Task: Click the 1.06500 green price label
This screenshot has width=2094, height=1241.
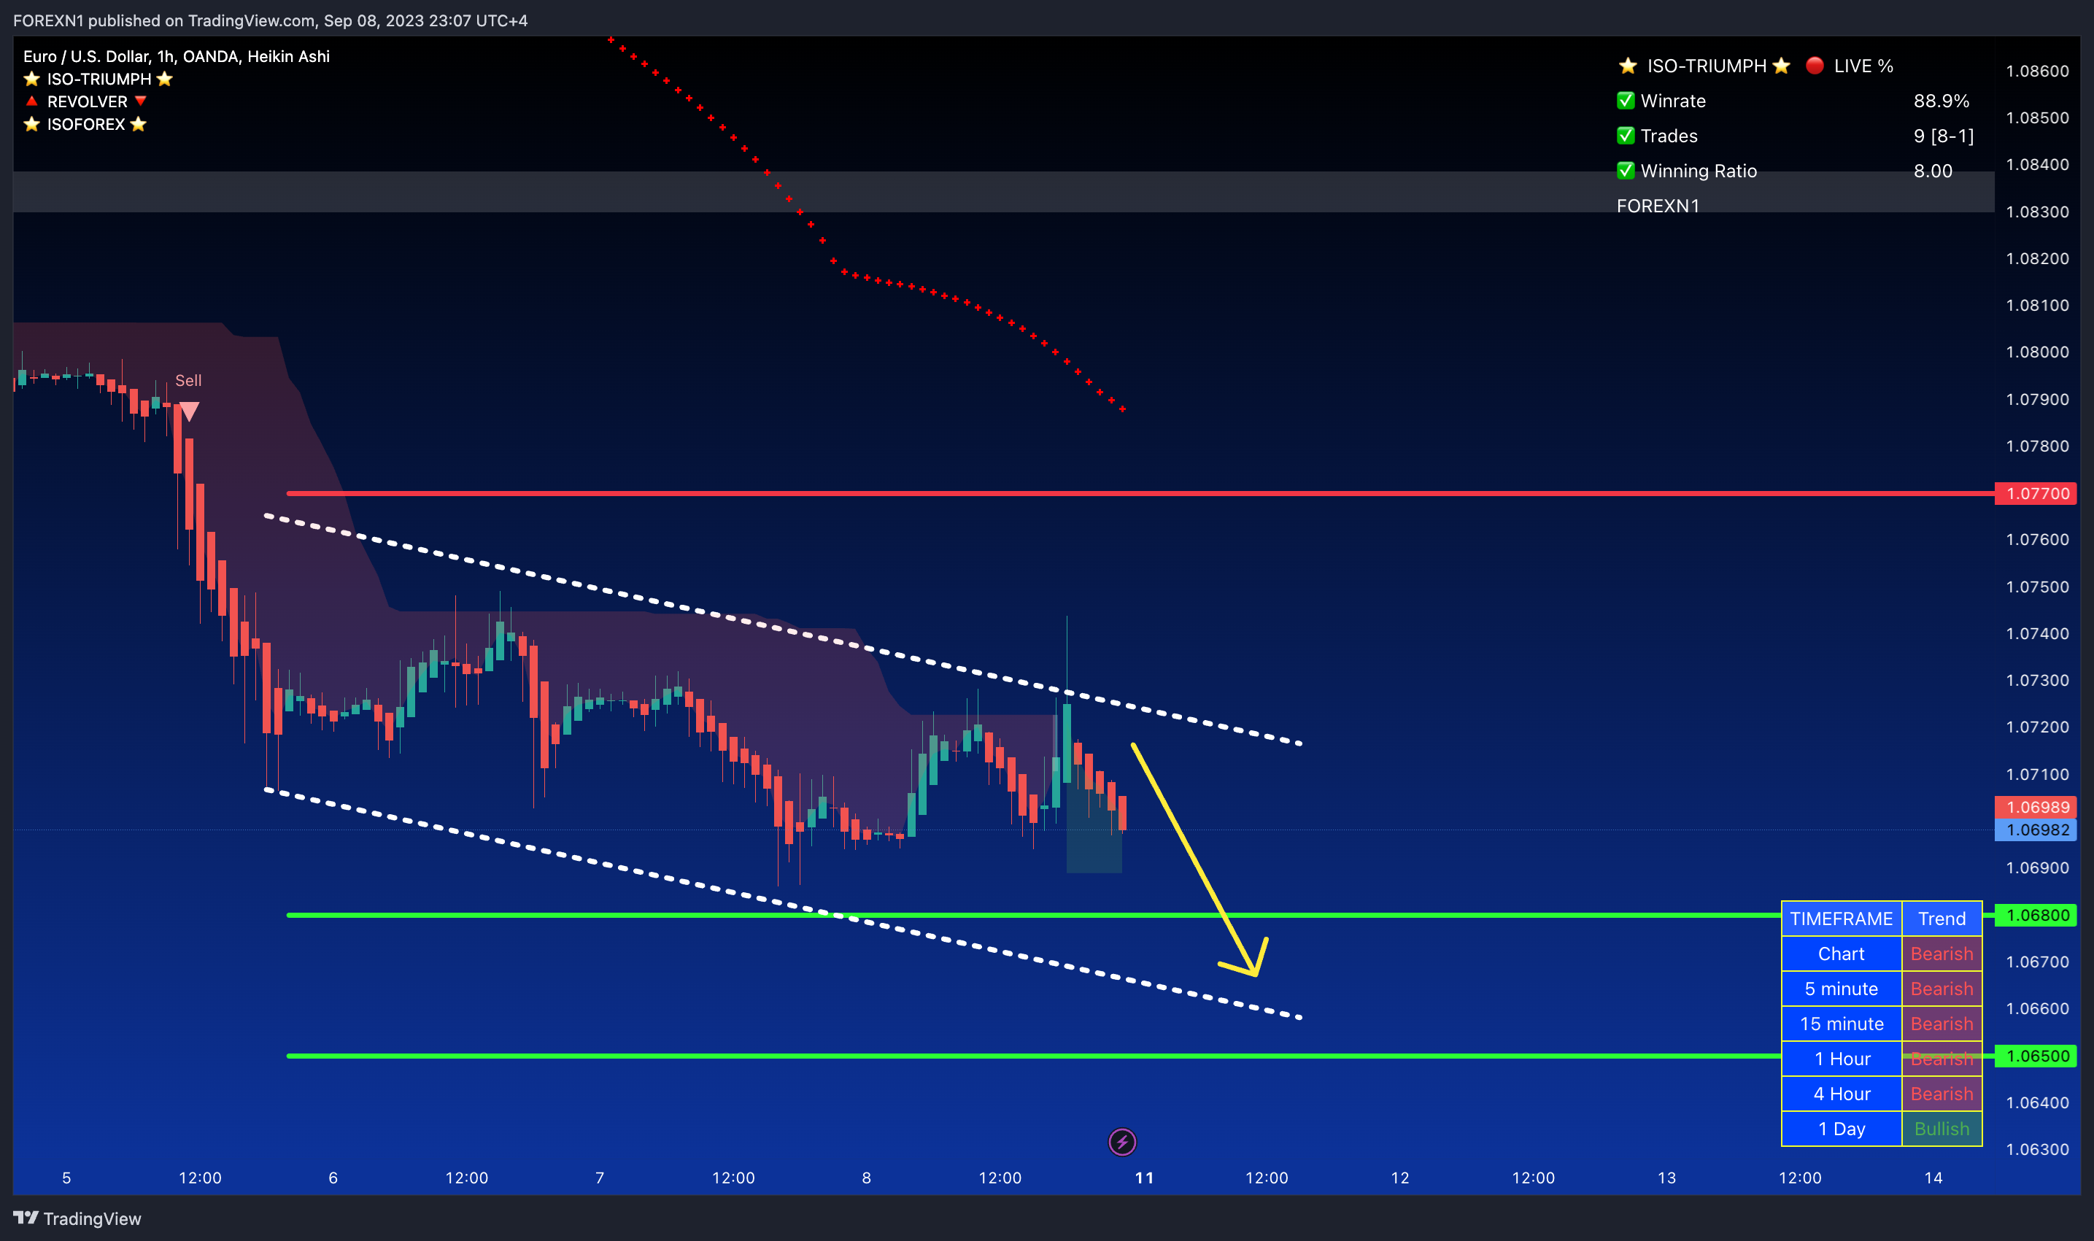Action: (2037, 1056)
